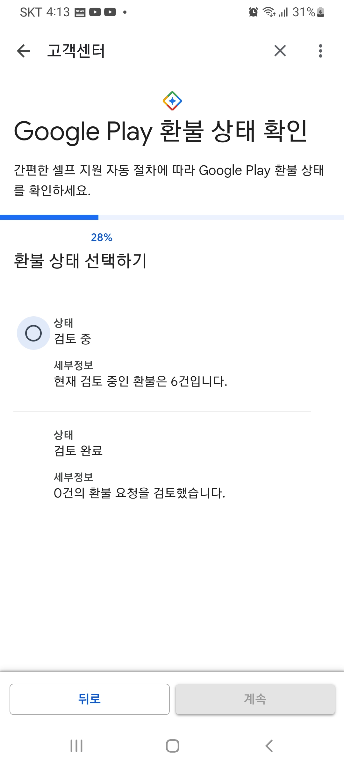Tap the Android back navigation chevron
Viewport: 344px width, 766px height.
tap(269, 746)
